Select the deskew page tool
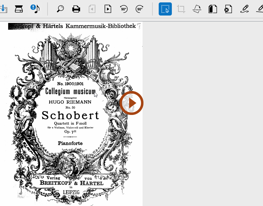Image resolution: width=263 pixels, height=206 pixels. [197, 9]
